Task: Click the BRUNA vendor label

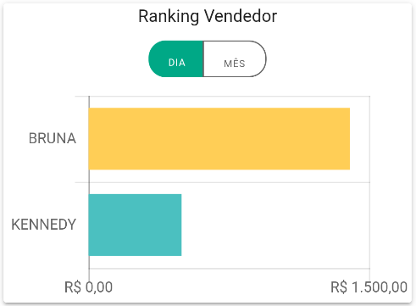Action: pyautogui.click(x=53, y=138)
